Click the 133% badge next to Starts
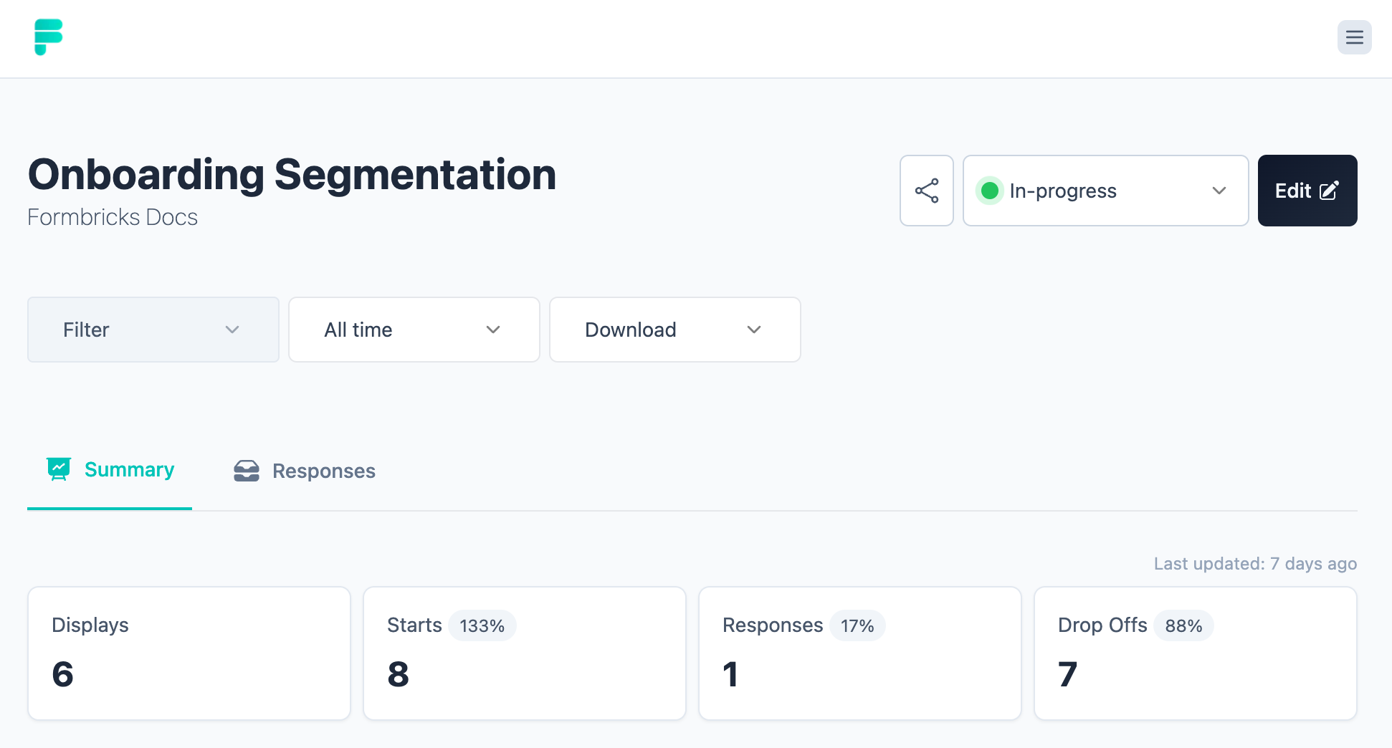Image resolution: width=1392 pixels, height=748 pixels. [x=482, y=625]
